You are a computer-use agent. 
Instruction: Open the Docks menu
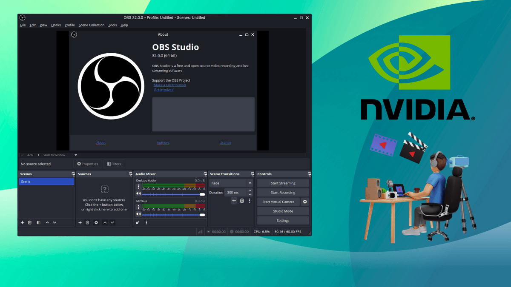click(x=56, y=25)
